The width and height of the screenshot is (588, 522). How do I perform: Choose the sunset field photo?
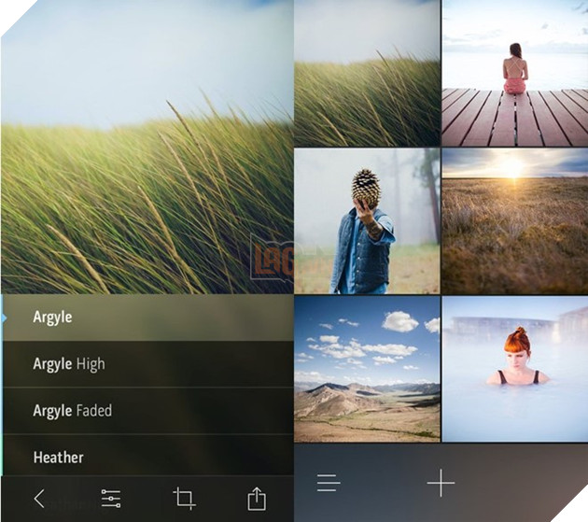pyautogui.click(x=515, y=221)
